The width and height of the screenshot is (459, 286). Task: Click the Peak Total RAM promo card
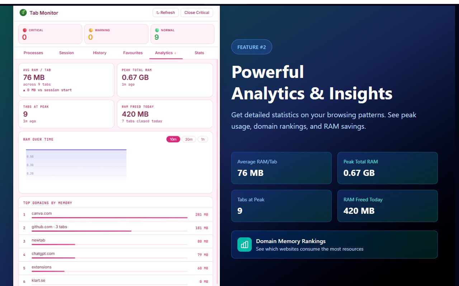(388, 168)
